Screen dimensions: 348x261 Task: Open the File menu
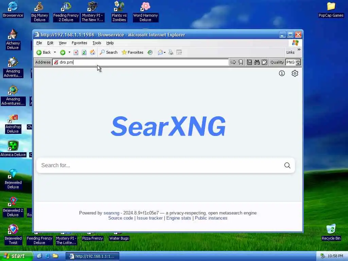coord(39,43)
